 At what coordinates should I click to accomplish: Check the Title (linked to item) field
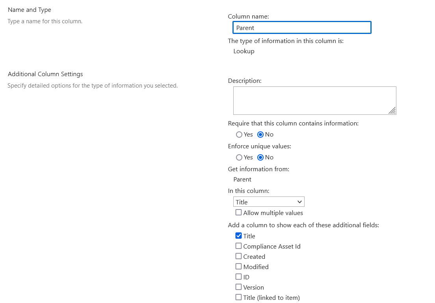(238, 297)
